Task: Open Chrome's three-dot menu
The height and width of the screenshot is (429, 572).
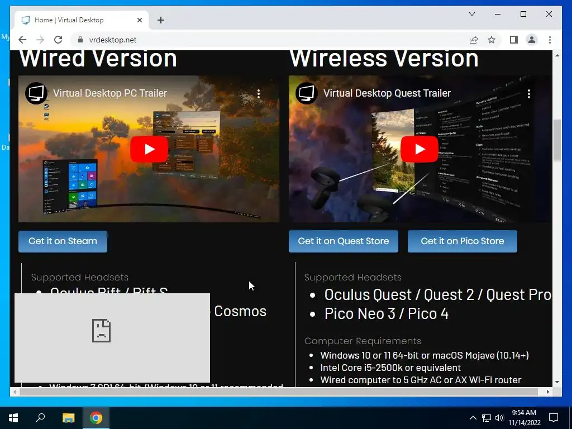Action: point(550,40)
